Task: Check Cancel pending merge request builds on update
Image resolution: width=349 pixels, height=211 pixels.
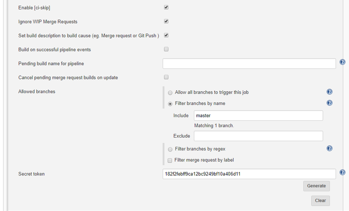Action: coord(166,77)
